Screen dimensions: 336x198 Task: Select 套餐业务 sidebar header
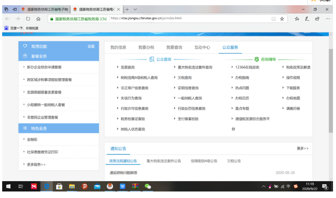[59, 56]
